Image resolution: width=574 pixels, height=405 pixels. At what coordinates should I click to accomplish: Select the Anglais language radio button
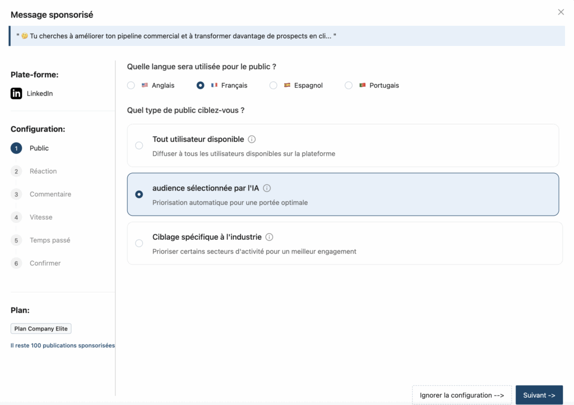pos(131,85)
